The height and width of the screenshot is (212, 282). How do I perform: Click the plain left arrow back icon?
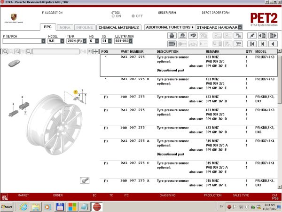[273, 44]
